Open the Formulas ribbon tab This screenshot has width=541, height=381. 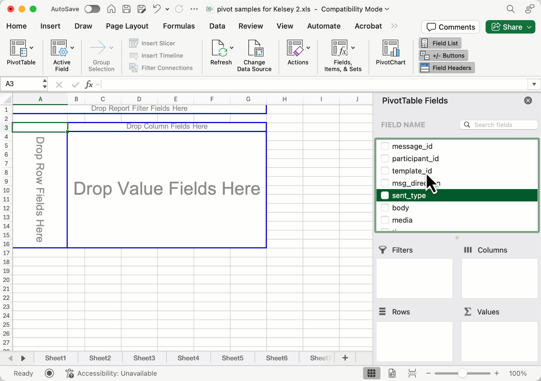coord(178,26)
